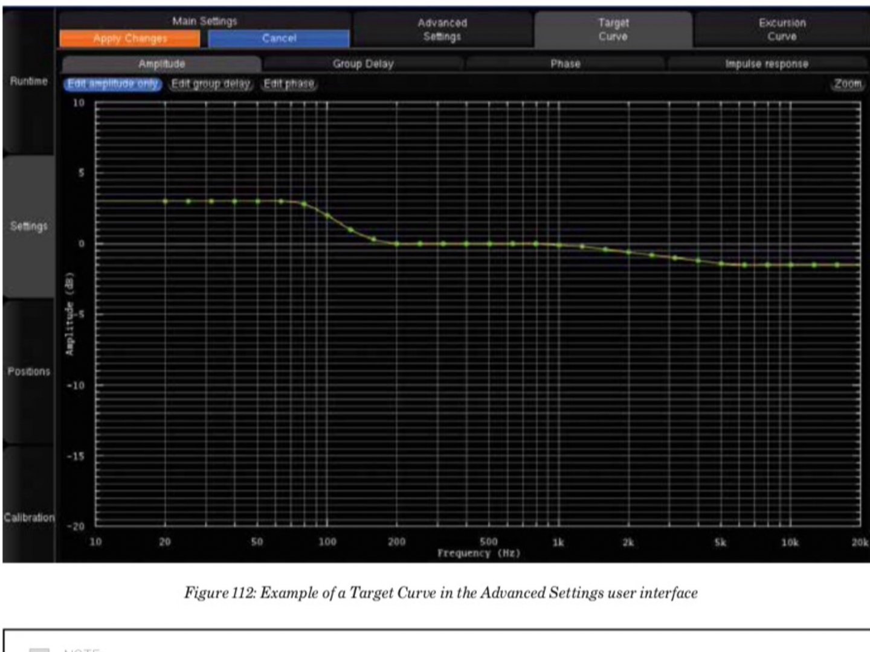The height and width of the screenshot is (652, 870).
Task: Open Calibration in the left sidebar
Action: [x=28, y=517]
